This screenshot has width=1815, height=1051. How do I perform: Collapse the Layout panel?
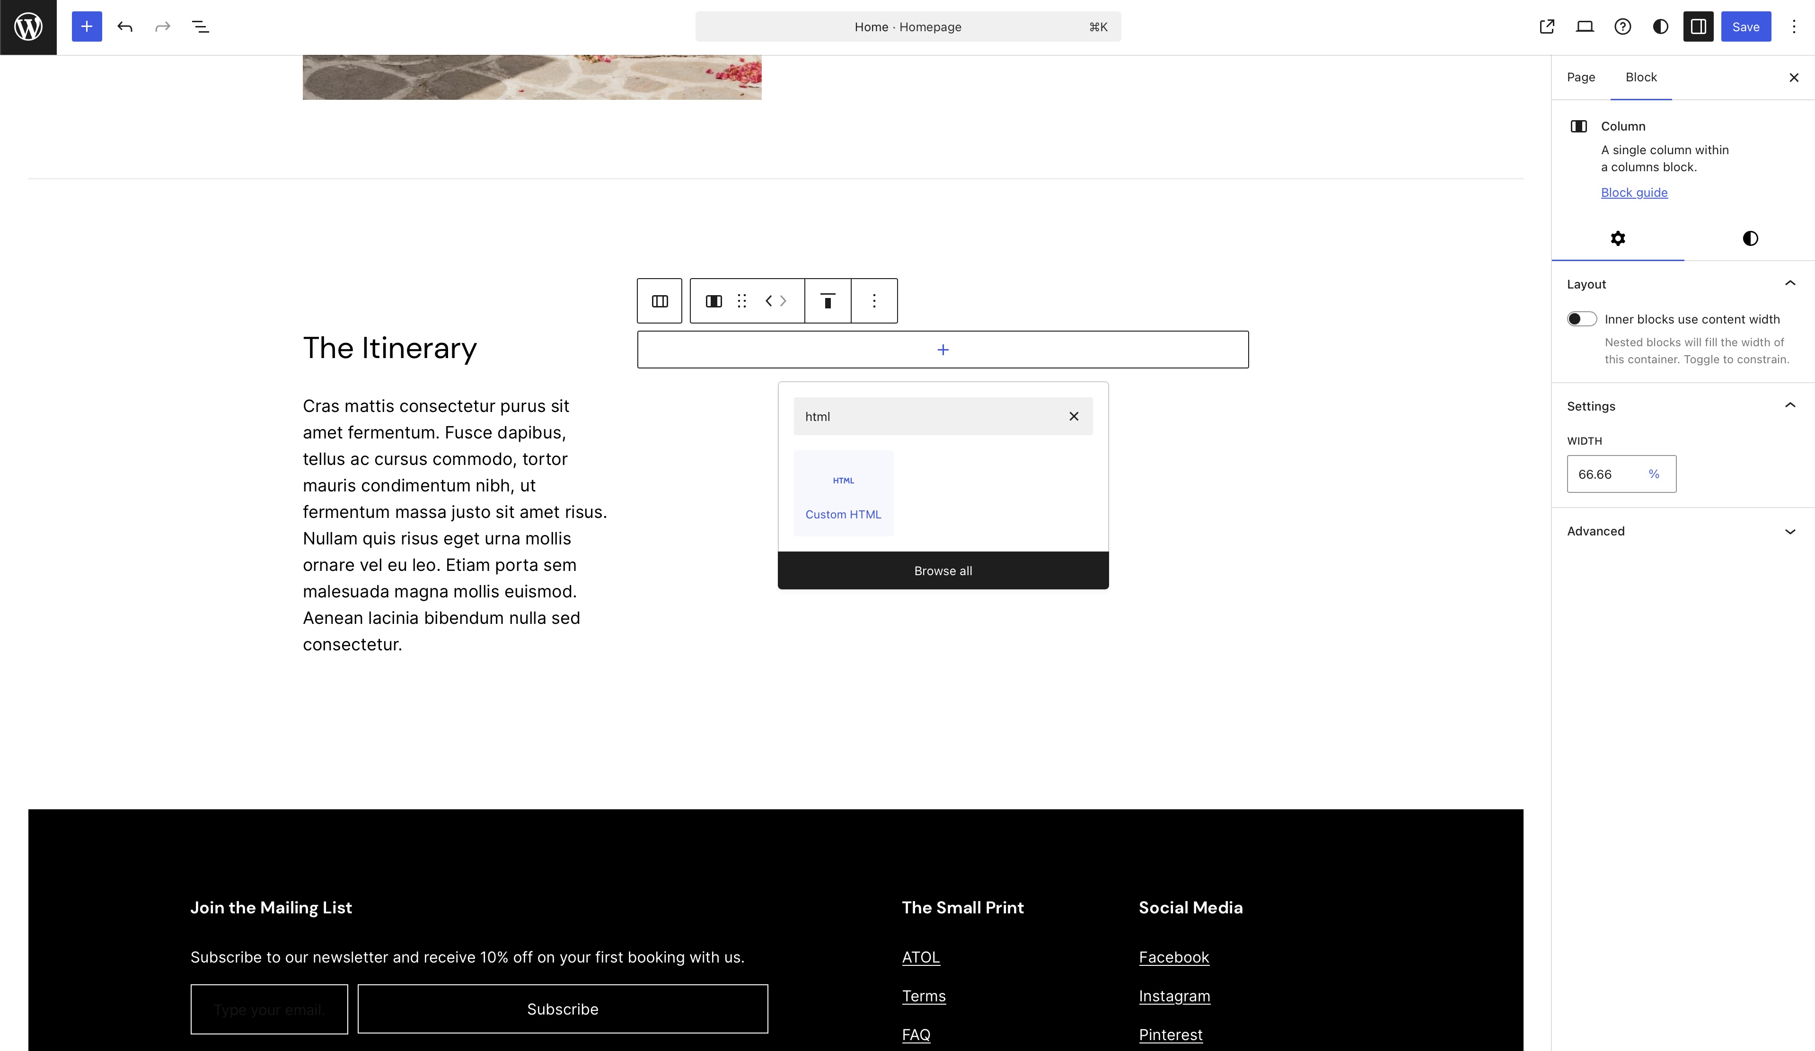(x=1790, y=284)
